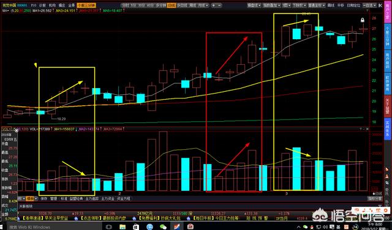
Task: Switch to the 日线 daily period
Action: coord(171,6)
